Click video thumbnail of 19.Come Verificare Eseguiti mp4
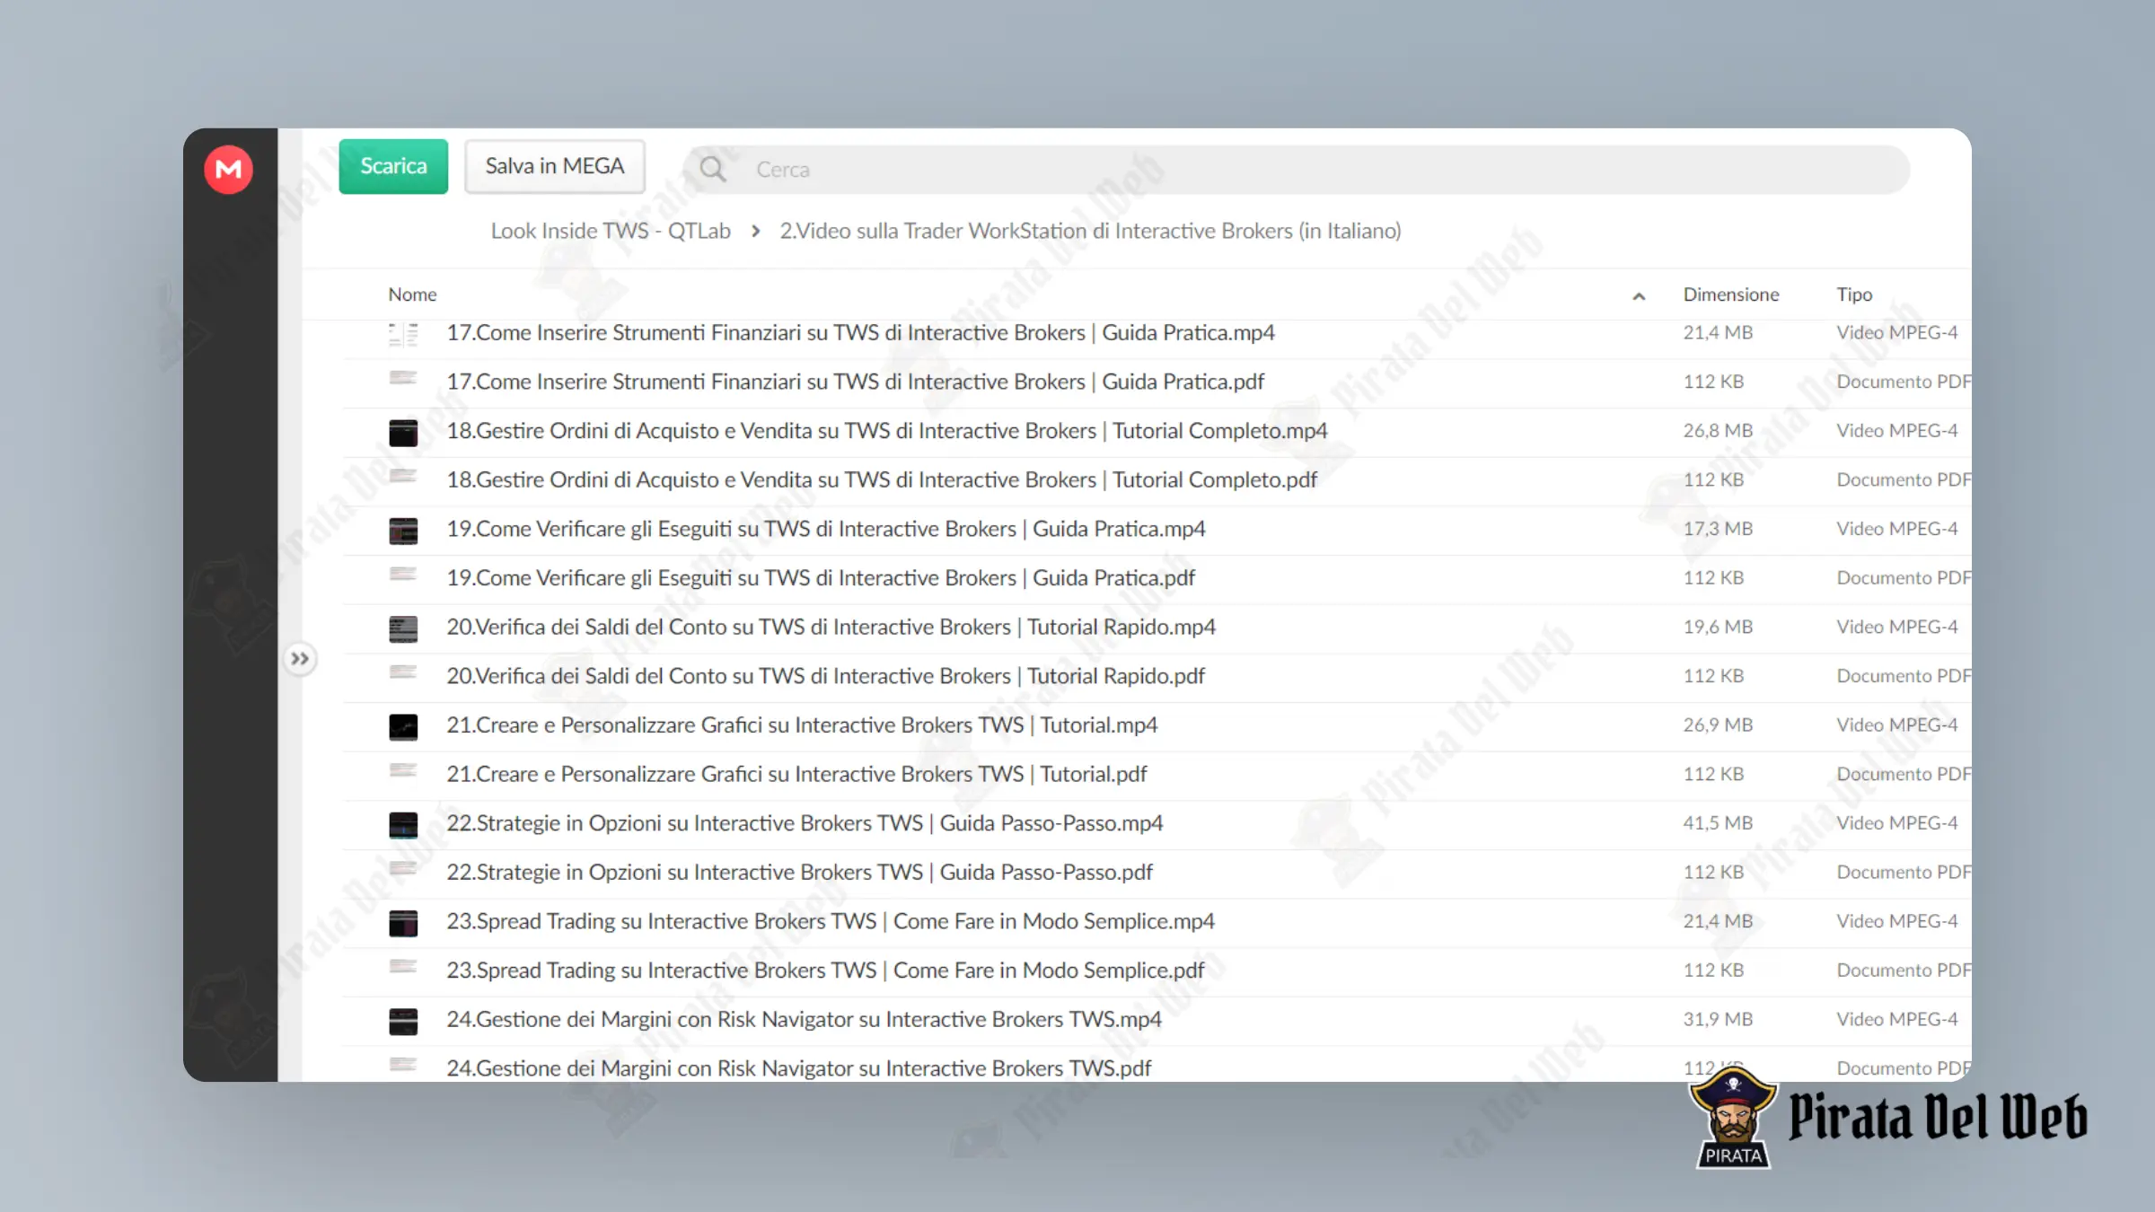Viewport: 2155px width, 1212px height. coord(403,530)
